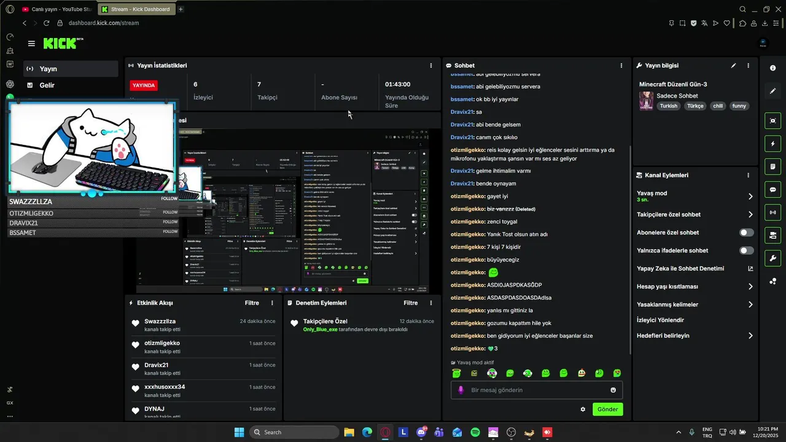Expand Yasaklanmış kelimeler setting
This screenshot has width=786, height=442.
pyautogui.click(x=695, y=304)
